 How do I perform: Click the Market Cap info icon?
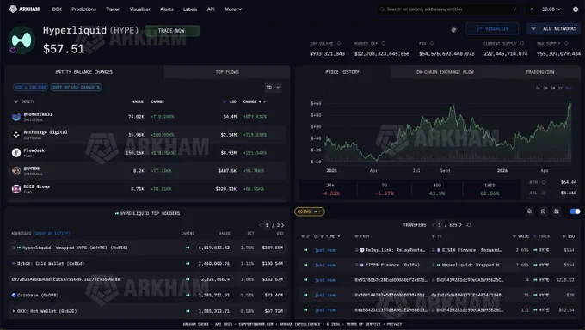(x=383, y=43)
